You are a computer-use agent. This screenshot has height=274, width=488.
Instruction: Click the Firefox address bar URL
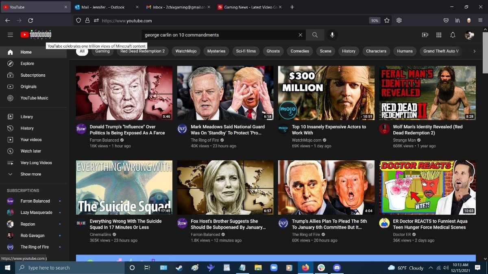[x=126, y=21]
